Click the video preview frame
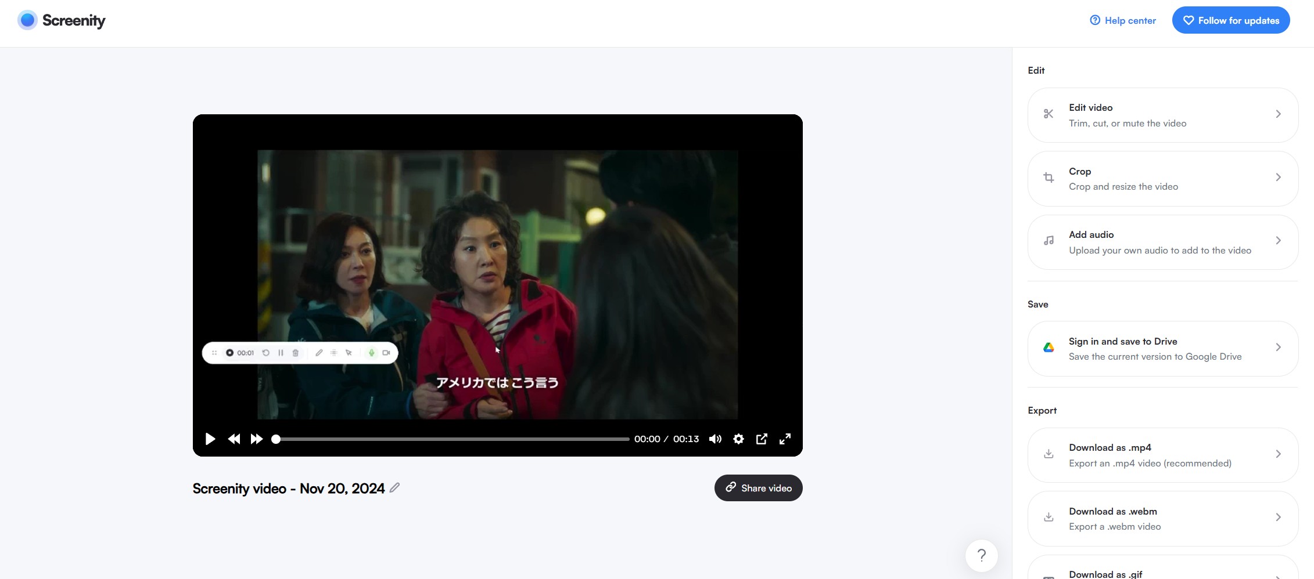Image resolution: width=1314 pixels, height=579 pixels. pos(498,284)
